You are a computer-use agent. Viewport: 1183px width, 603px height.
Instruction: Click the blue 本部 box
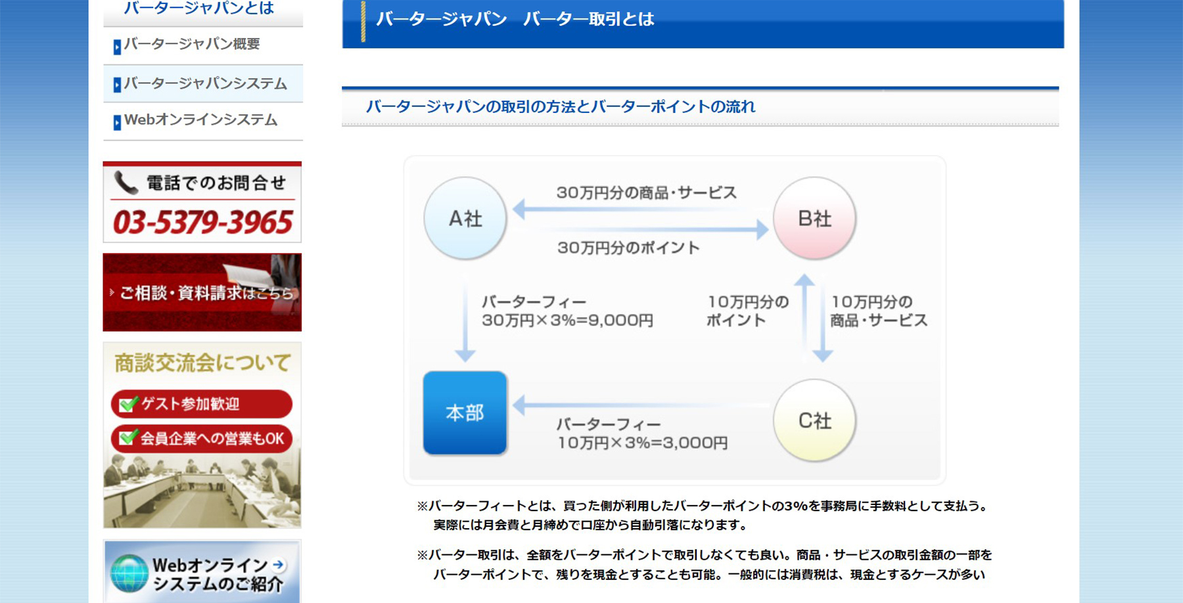[465, 413]
